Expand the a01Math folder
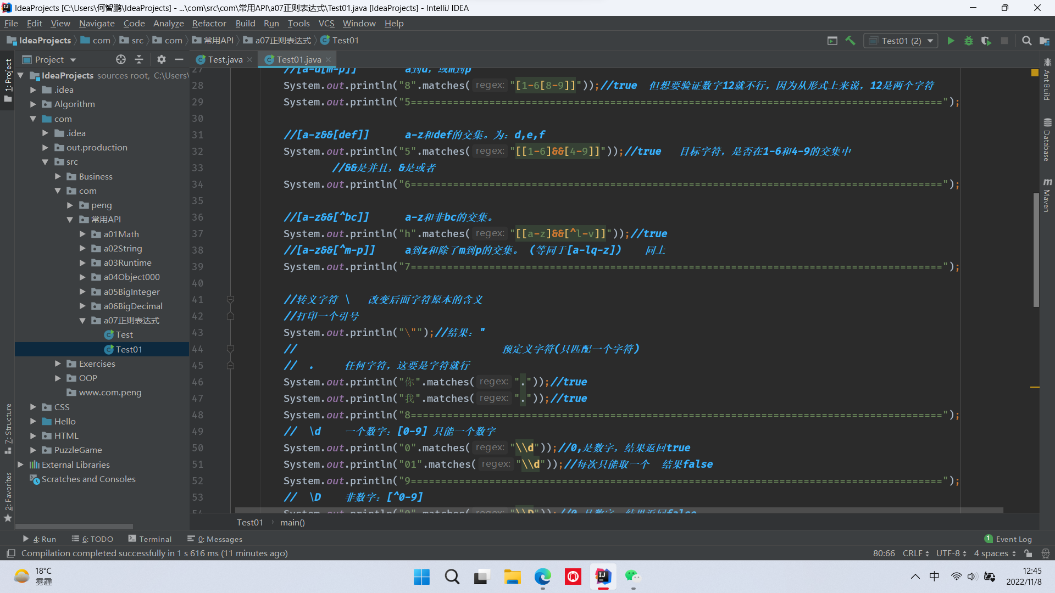This screenshot has width=1055, height=593. [x=82, y=234]
